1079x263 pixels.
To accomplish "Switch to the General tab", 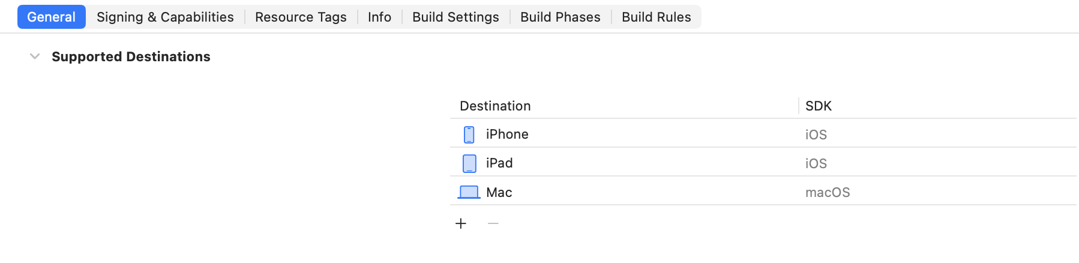I will click(52, 17).
